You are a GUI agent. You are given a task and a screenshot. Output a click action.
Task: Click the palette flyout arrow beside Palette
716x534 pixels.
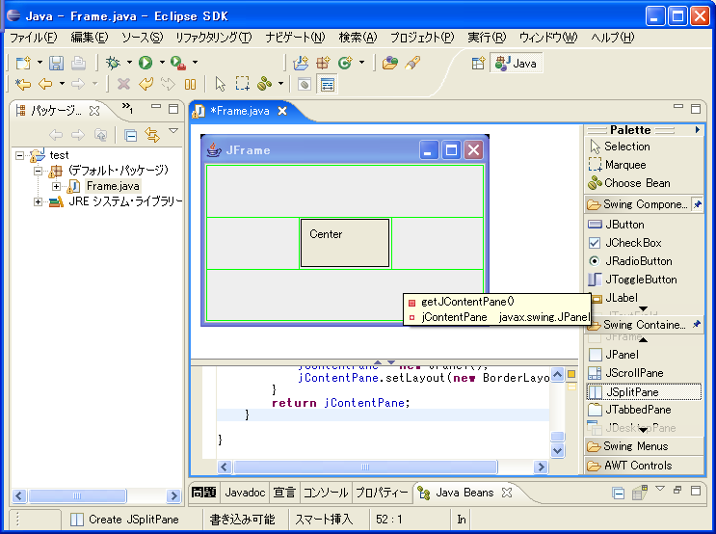coord(698,130)
